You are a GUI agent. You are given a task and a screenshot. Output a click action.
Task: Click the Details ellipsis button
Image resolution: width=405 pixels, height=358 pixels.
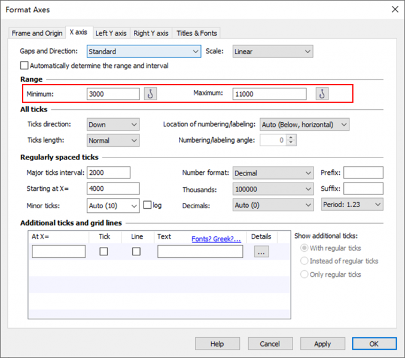click(x=260, y=252)
